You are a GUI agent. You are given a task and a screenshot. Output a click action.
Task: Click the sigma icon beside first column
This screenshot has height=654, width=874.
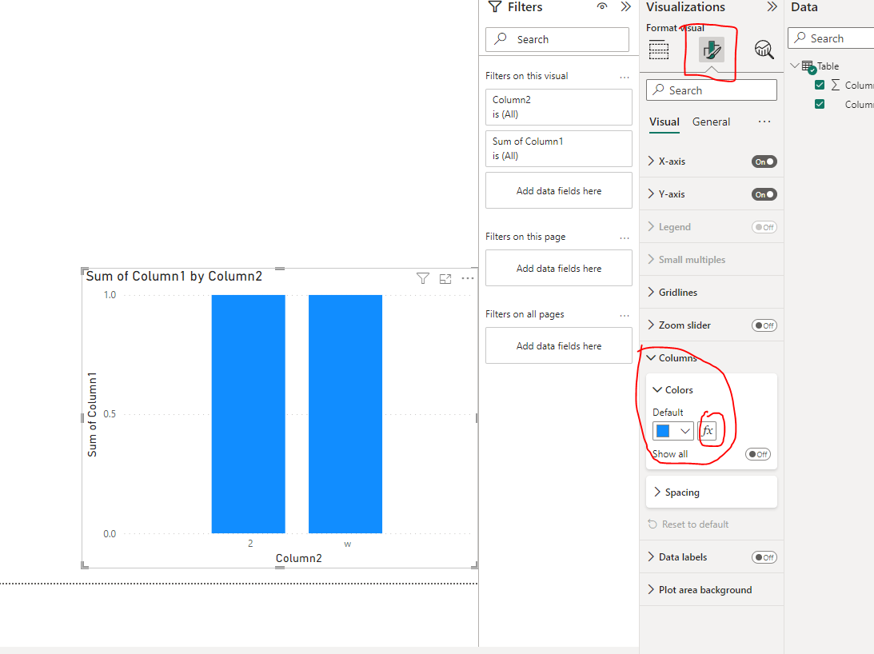pyautogui.click(x=835, y=85)
